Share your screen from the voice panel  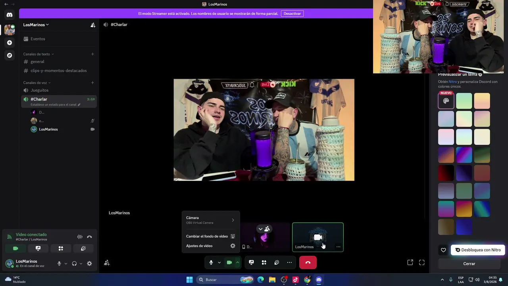coord(38,248)
